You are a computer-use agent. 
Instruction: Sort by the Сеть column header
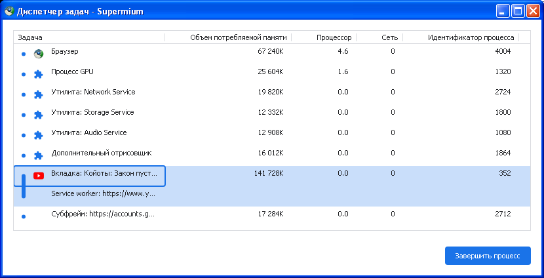[379, 37]
